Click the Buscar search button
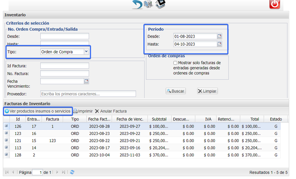Image resolution: width=296 pixels, height=179 pixels. pos(176,91)
